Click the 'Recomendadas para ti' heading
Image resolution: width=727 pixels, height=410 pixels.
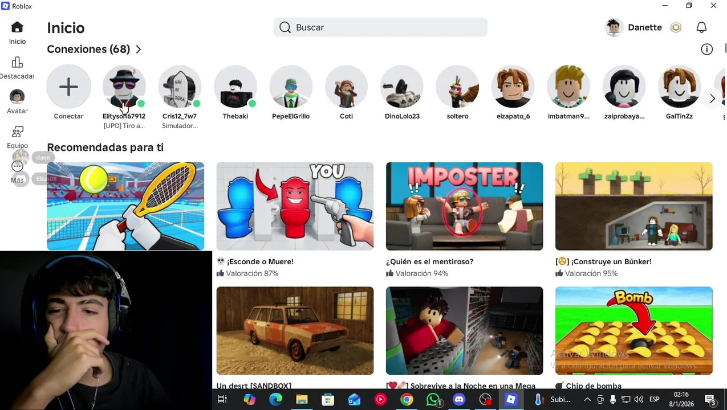[x=105, y=147]
